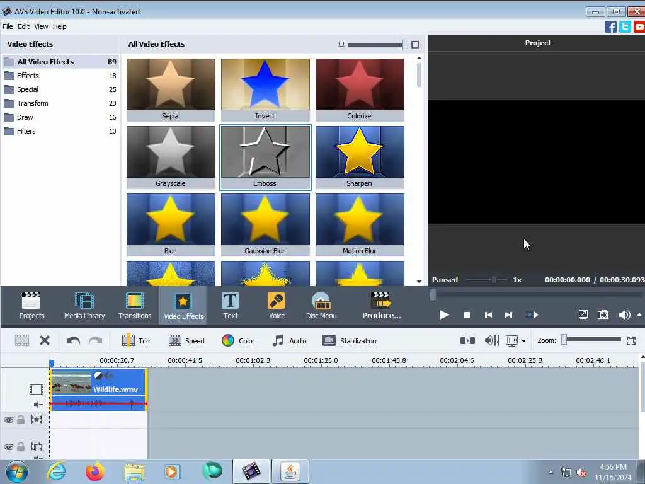Select the Motion Blur effect thumbnail

[x=360, y=225]
